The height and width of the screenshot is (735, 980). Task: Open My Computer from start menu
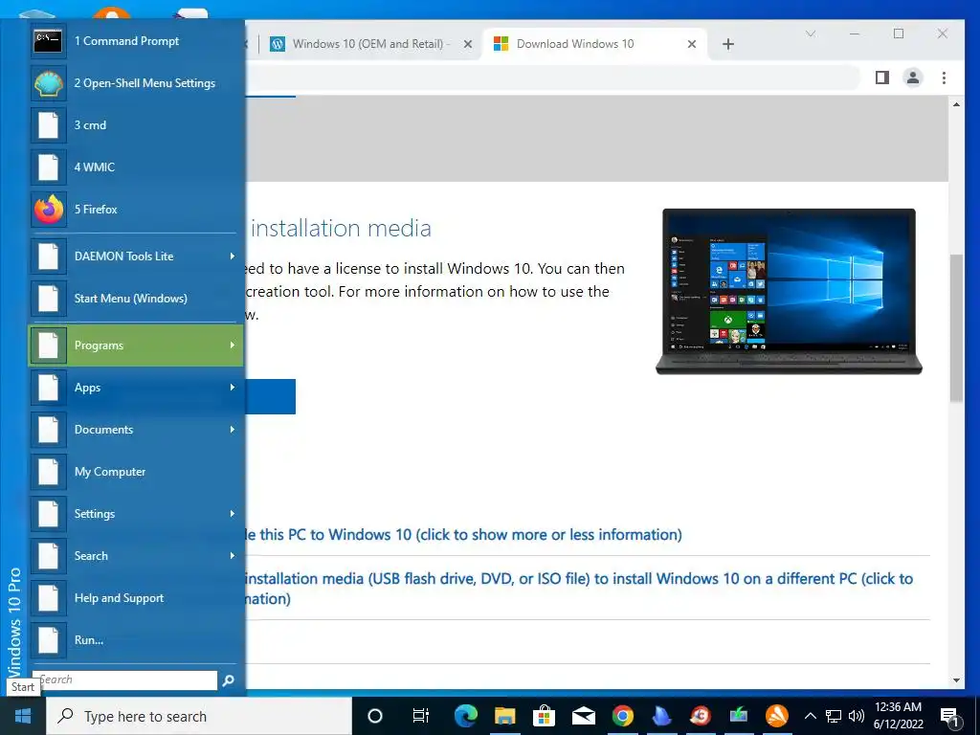pos(136,472)
